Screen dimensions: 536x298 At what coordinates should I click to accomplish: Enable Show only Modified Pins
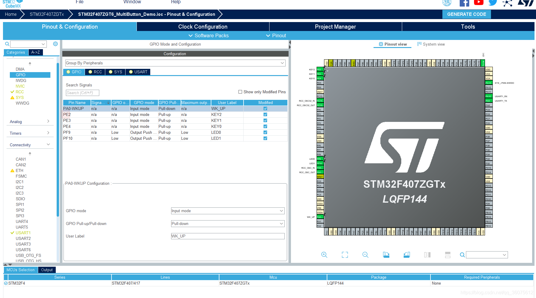[x=240, y=92]
